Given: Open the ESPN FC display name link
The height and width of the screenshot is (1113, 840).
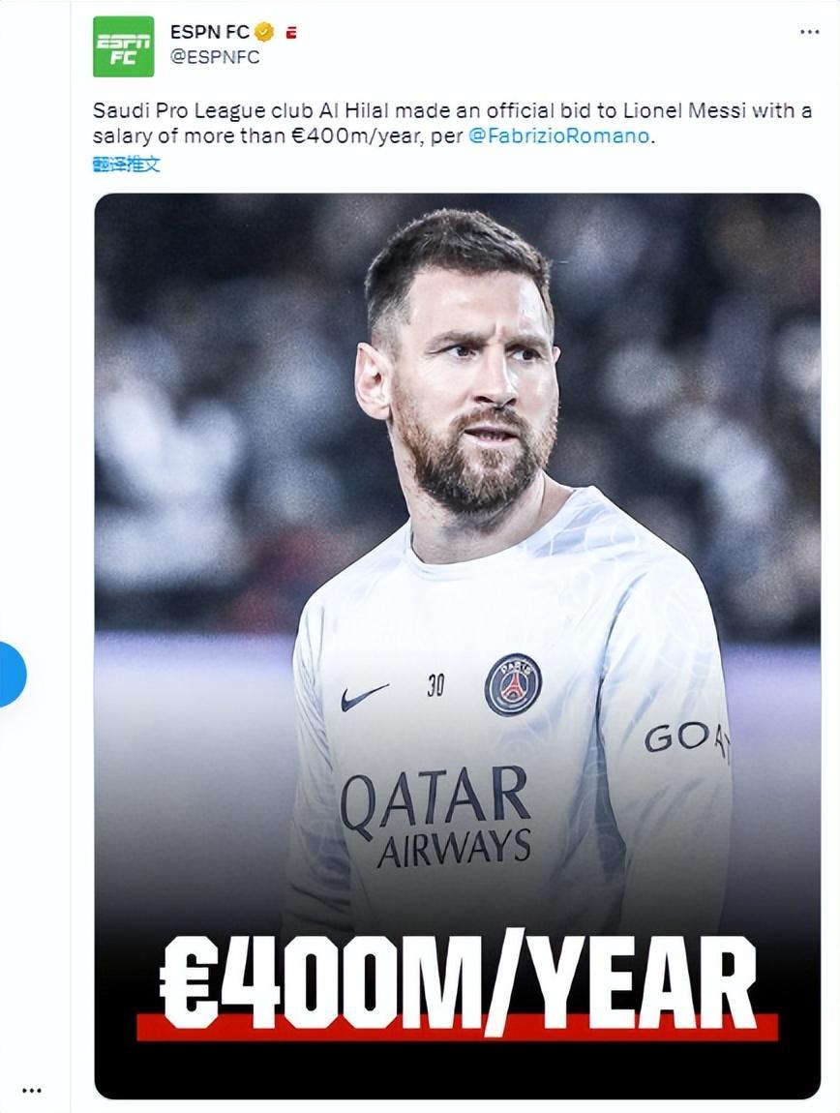Looking at the screenshot, I should click(209, 32).
